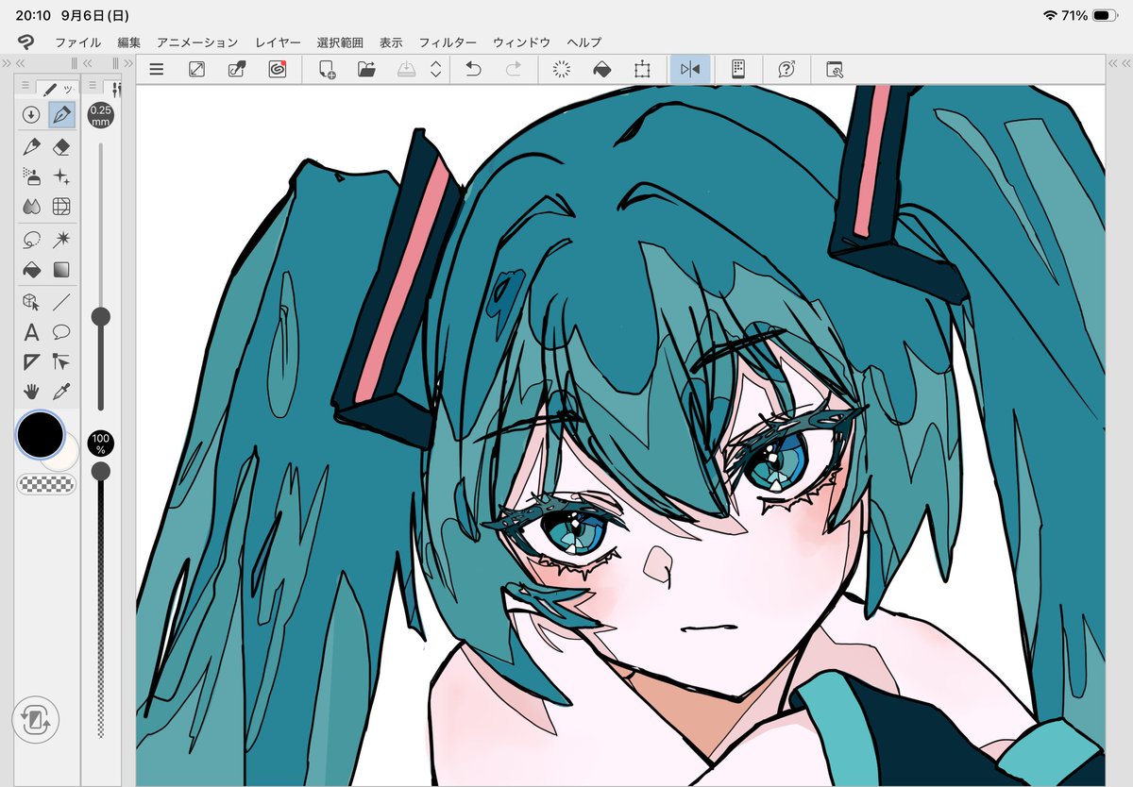Select the Balloon tool
The height and width of the screenshot is (787, 1133).
[61, 331]
